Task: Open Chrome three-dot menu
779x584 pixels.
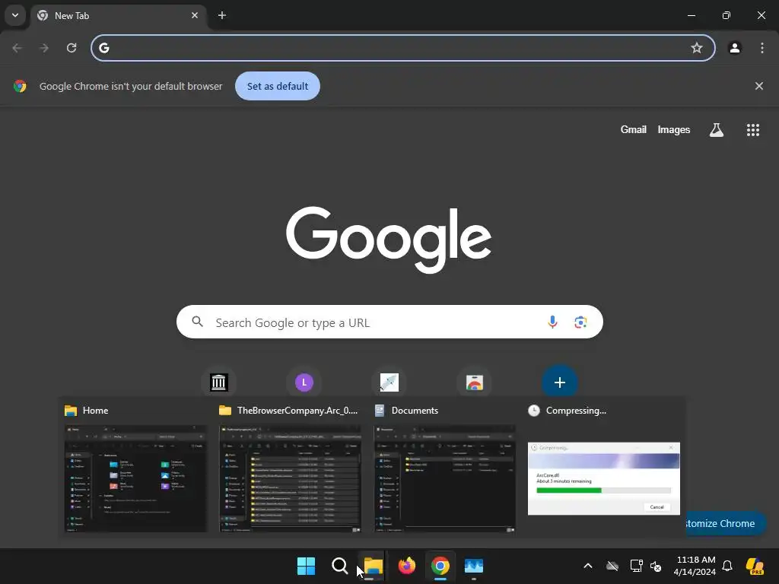Action: 762,48
